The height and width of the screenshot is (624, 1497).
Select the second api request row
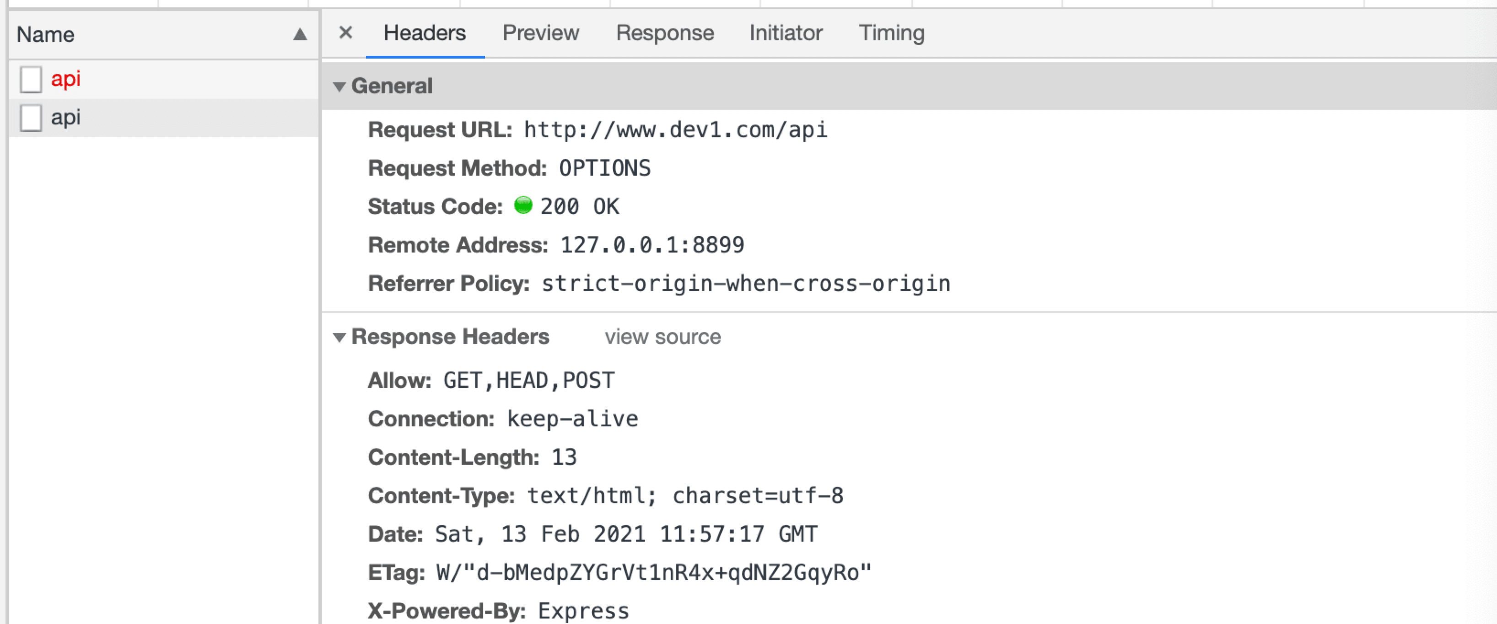[x=66, y=118]
